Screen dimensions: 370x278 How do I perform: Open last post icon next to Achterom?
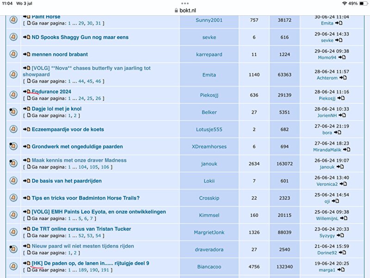coord(343,78)
